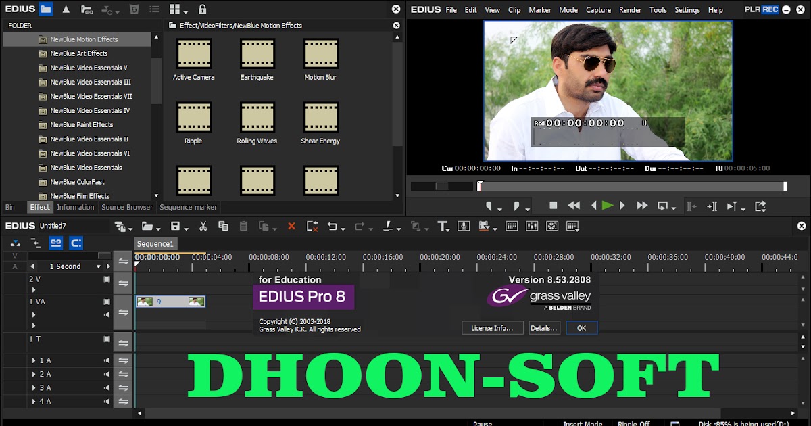The width and height of the screenshot is (811, 426).
Task: Click OK in the about dialog
Action: [581, 328]
